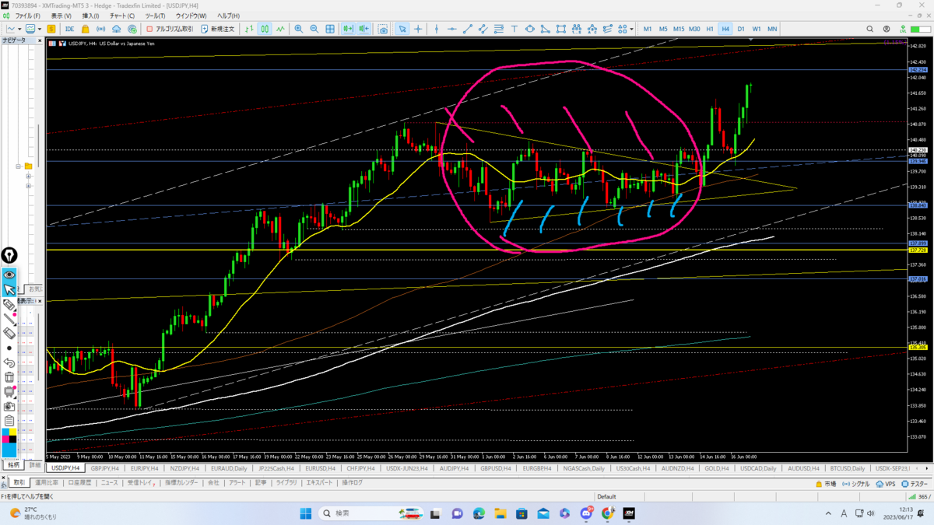Show hidden system tray icons chevron
934x525 pixels.
tap(829, 513)
